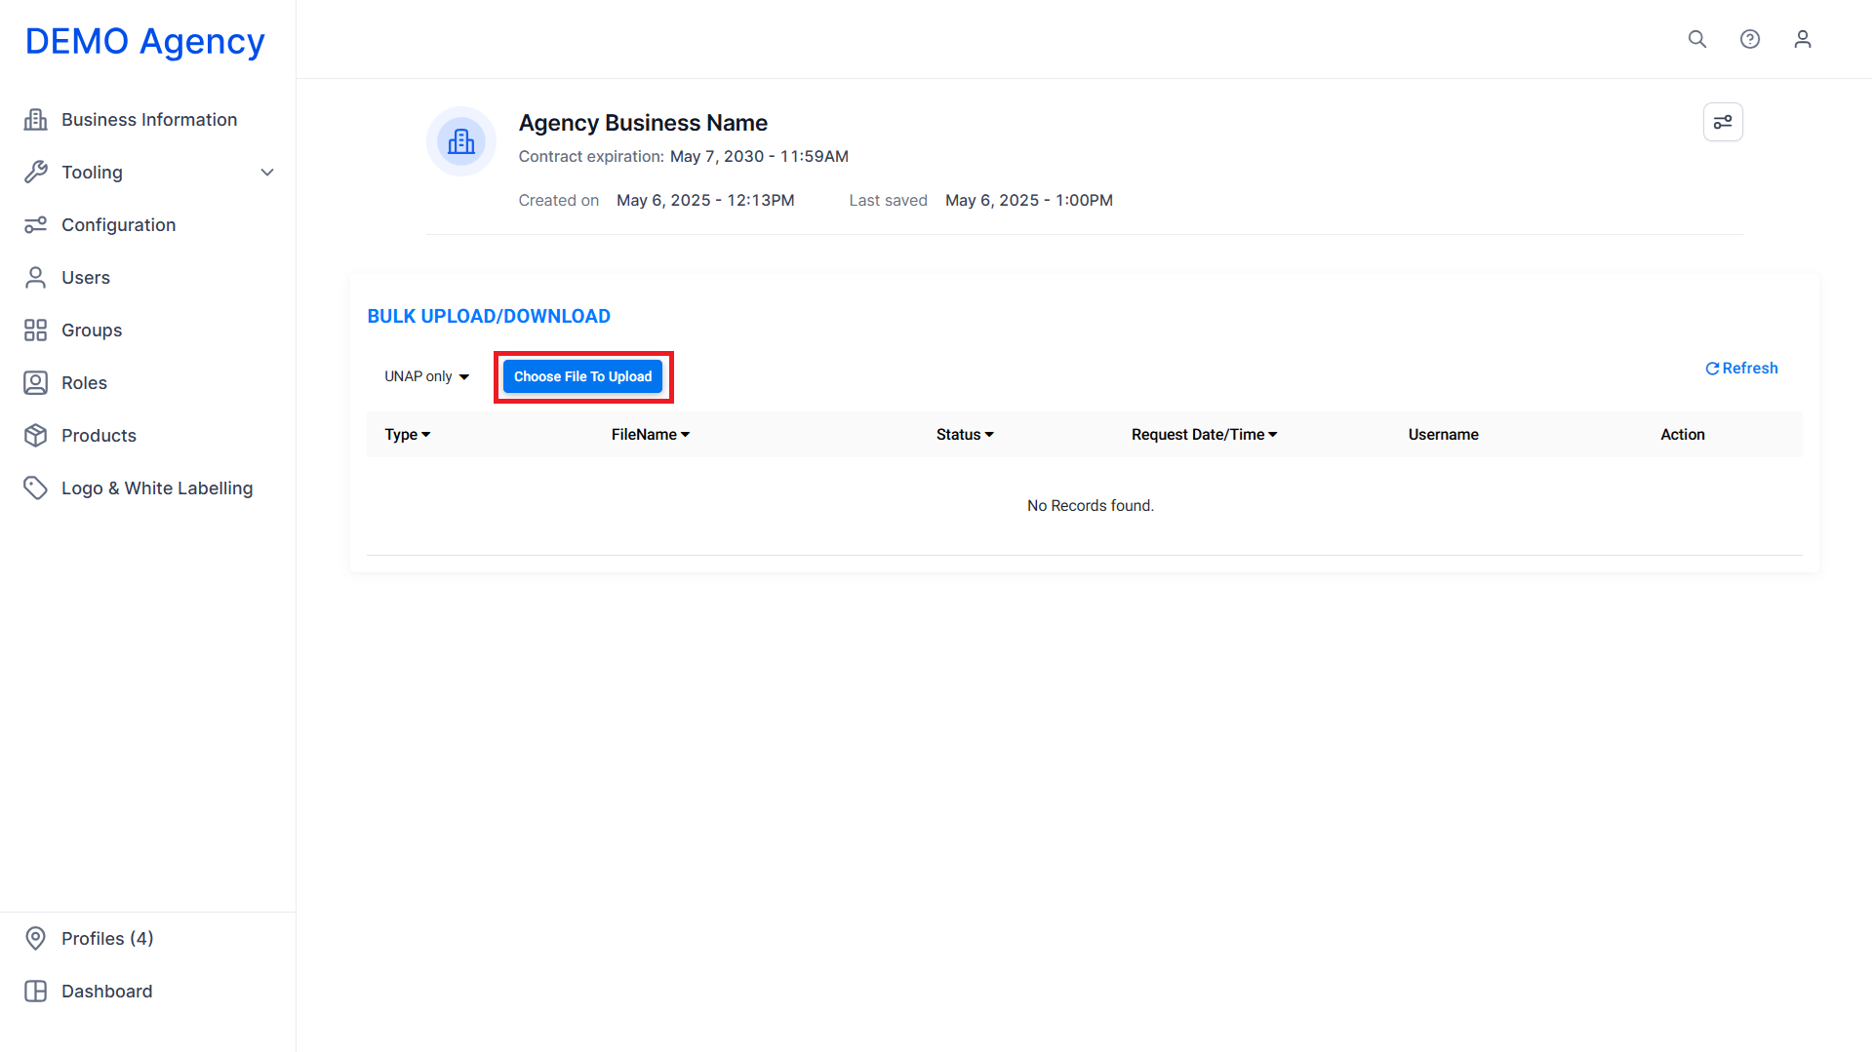Click the agency building avatar icon

coord(461,141)
